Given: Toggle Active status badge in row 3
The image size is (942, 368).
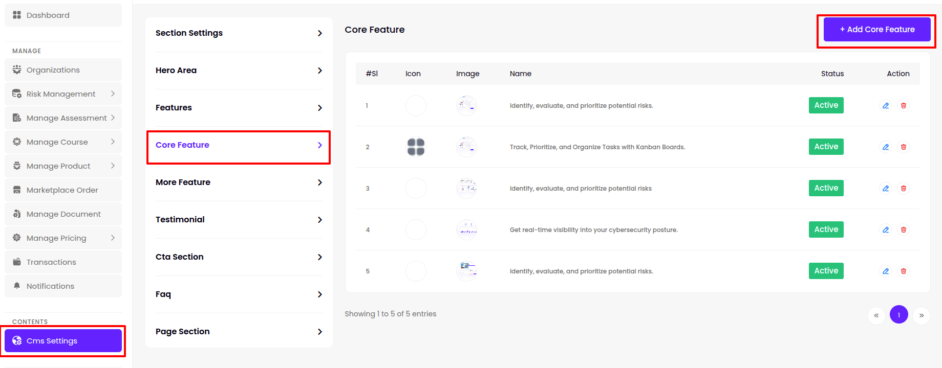Looking at the screenshot, I should [x=826, y=188].
